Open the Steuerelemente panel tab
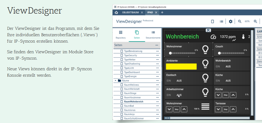The image size is (262, 123). (153, 35)
